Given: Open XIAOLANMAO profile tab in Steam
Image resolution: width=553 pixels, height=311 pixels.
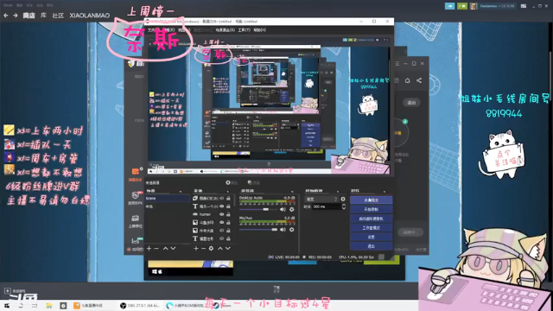Looking at the screenshot, I should click(x=90, y=16).
